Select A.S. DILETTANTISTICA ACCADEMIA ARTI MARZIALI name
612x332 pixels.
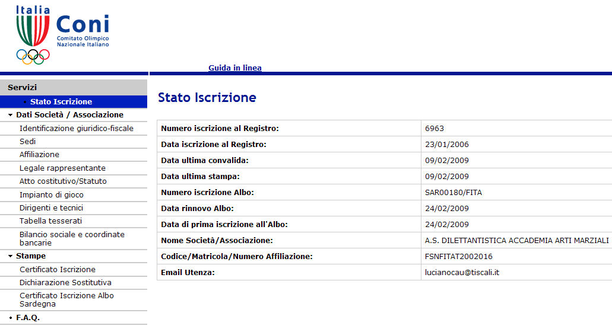coord(517,241)
